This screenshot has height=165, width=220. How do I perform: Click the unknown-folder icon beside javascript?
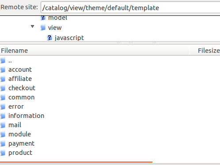49,37
